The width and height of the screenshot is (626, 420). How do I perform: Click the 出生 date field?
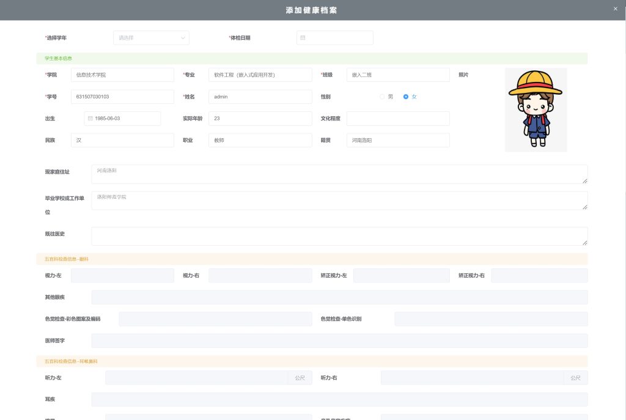122,119
